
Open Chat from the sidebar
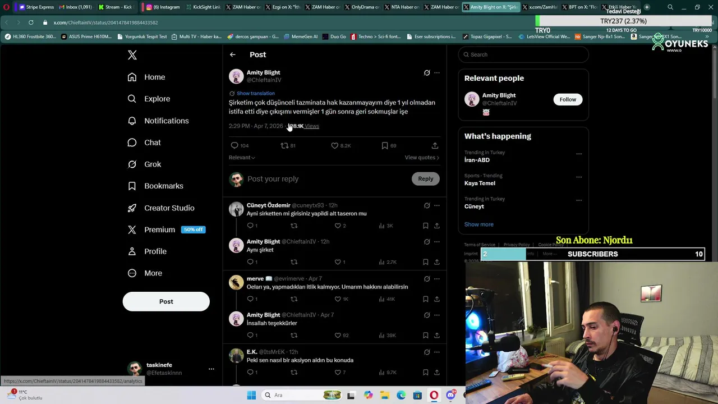pyautogui.click(x=144, y=143)
